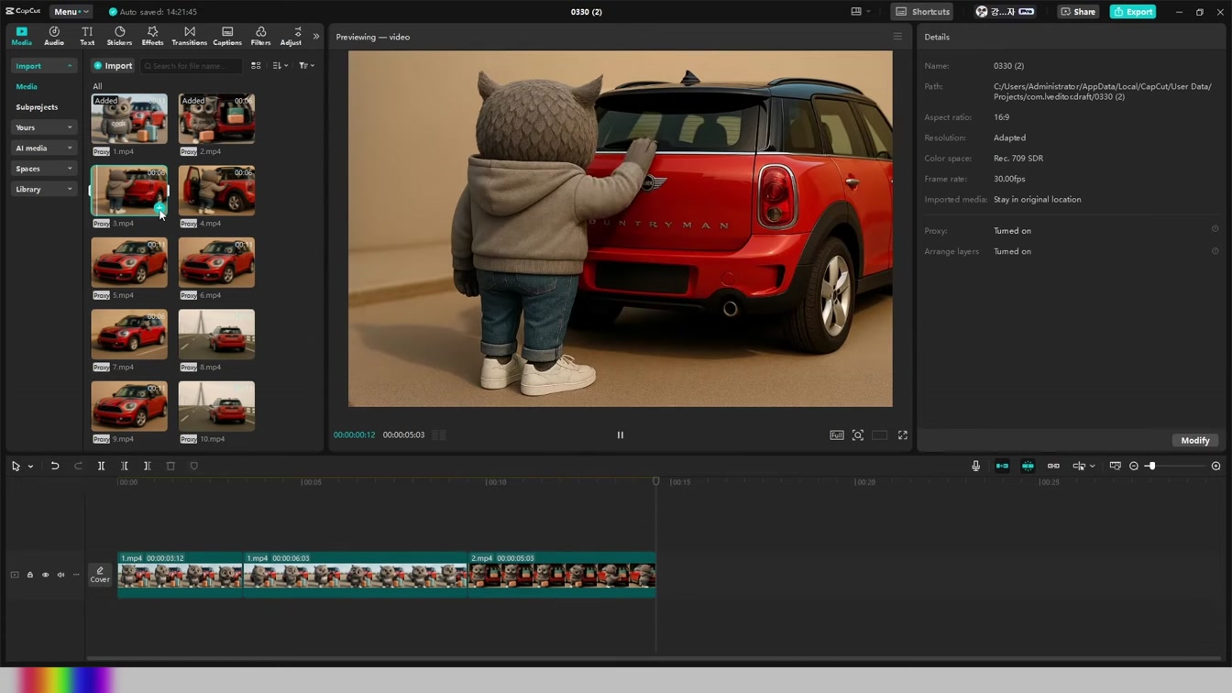Select the 4.mp4 thumbnail
The image size is (1232, 693).
coord(216,191)
